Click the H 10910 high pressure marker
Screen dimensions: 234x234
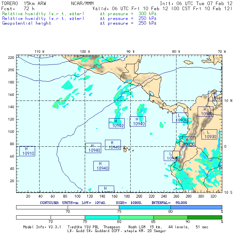pyautogui.click(x=27, y=151)
